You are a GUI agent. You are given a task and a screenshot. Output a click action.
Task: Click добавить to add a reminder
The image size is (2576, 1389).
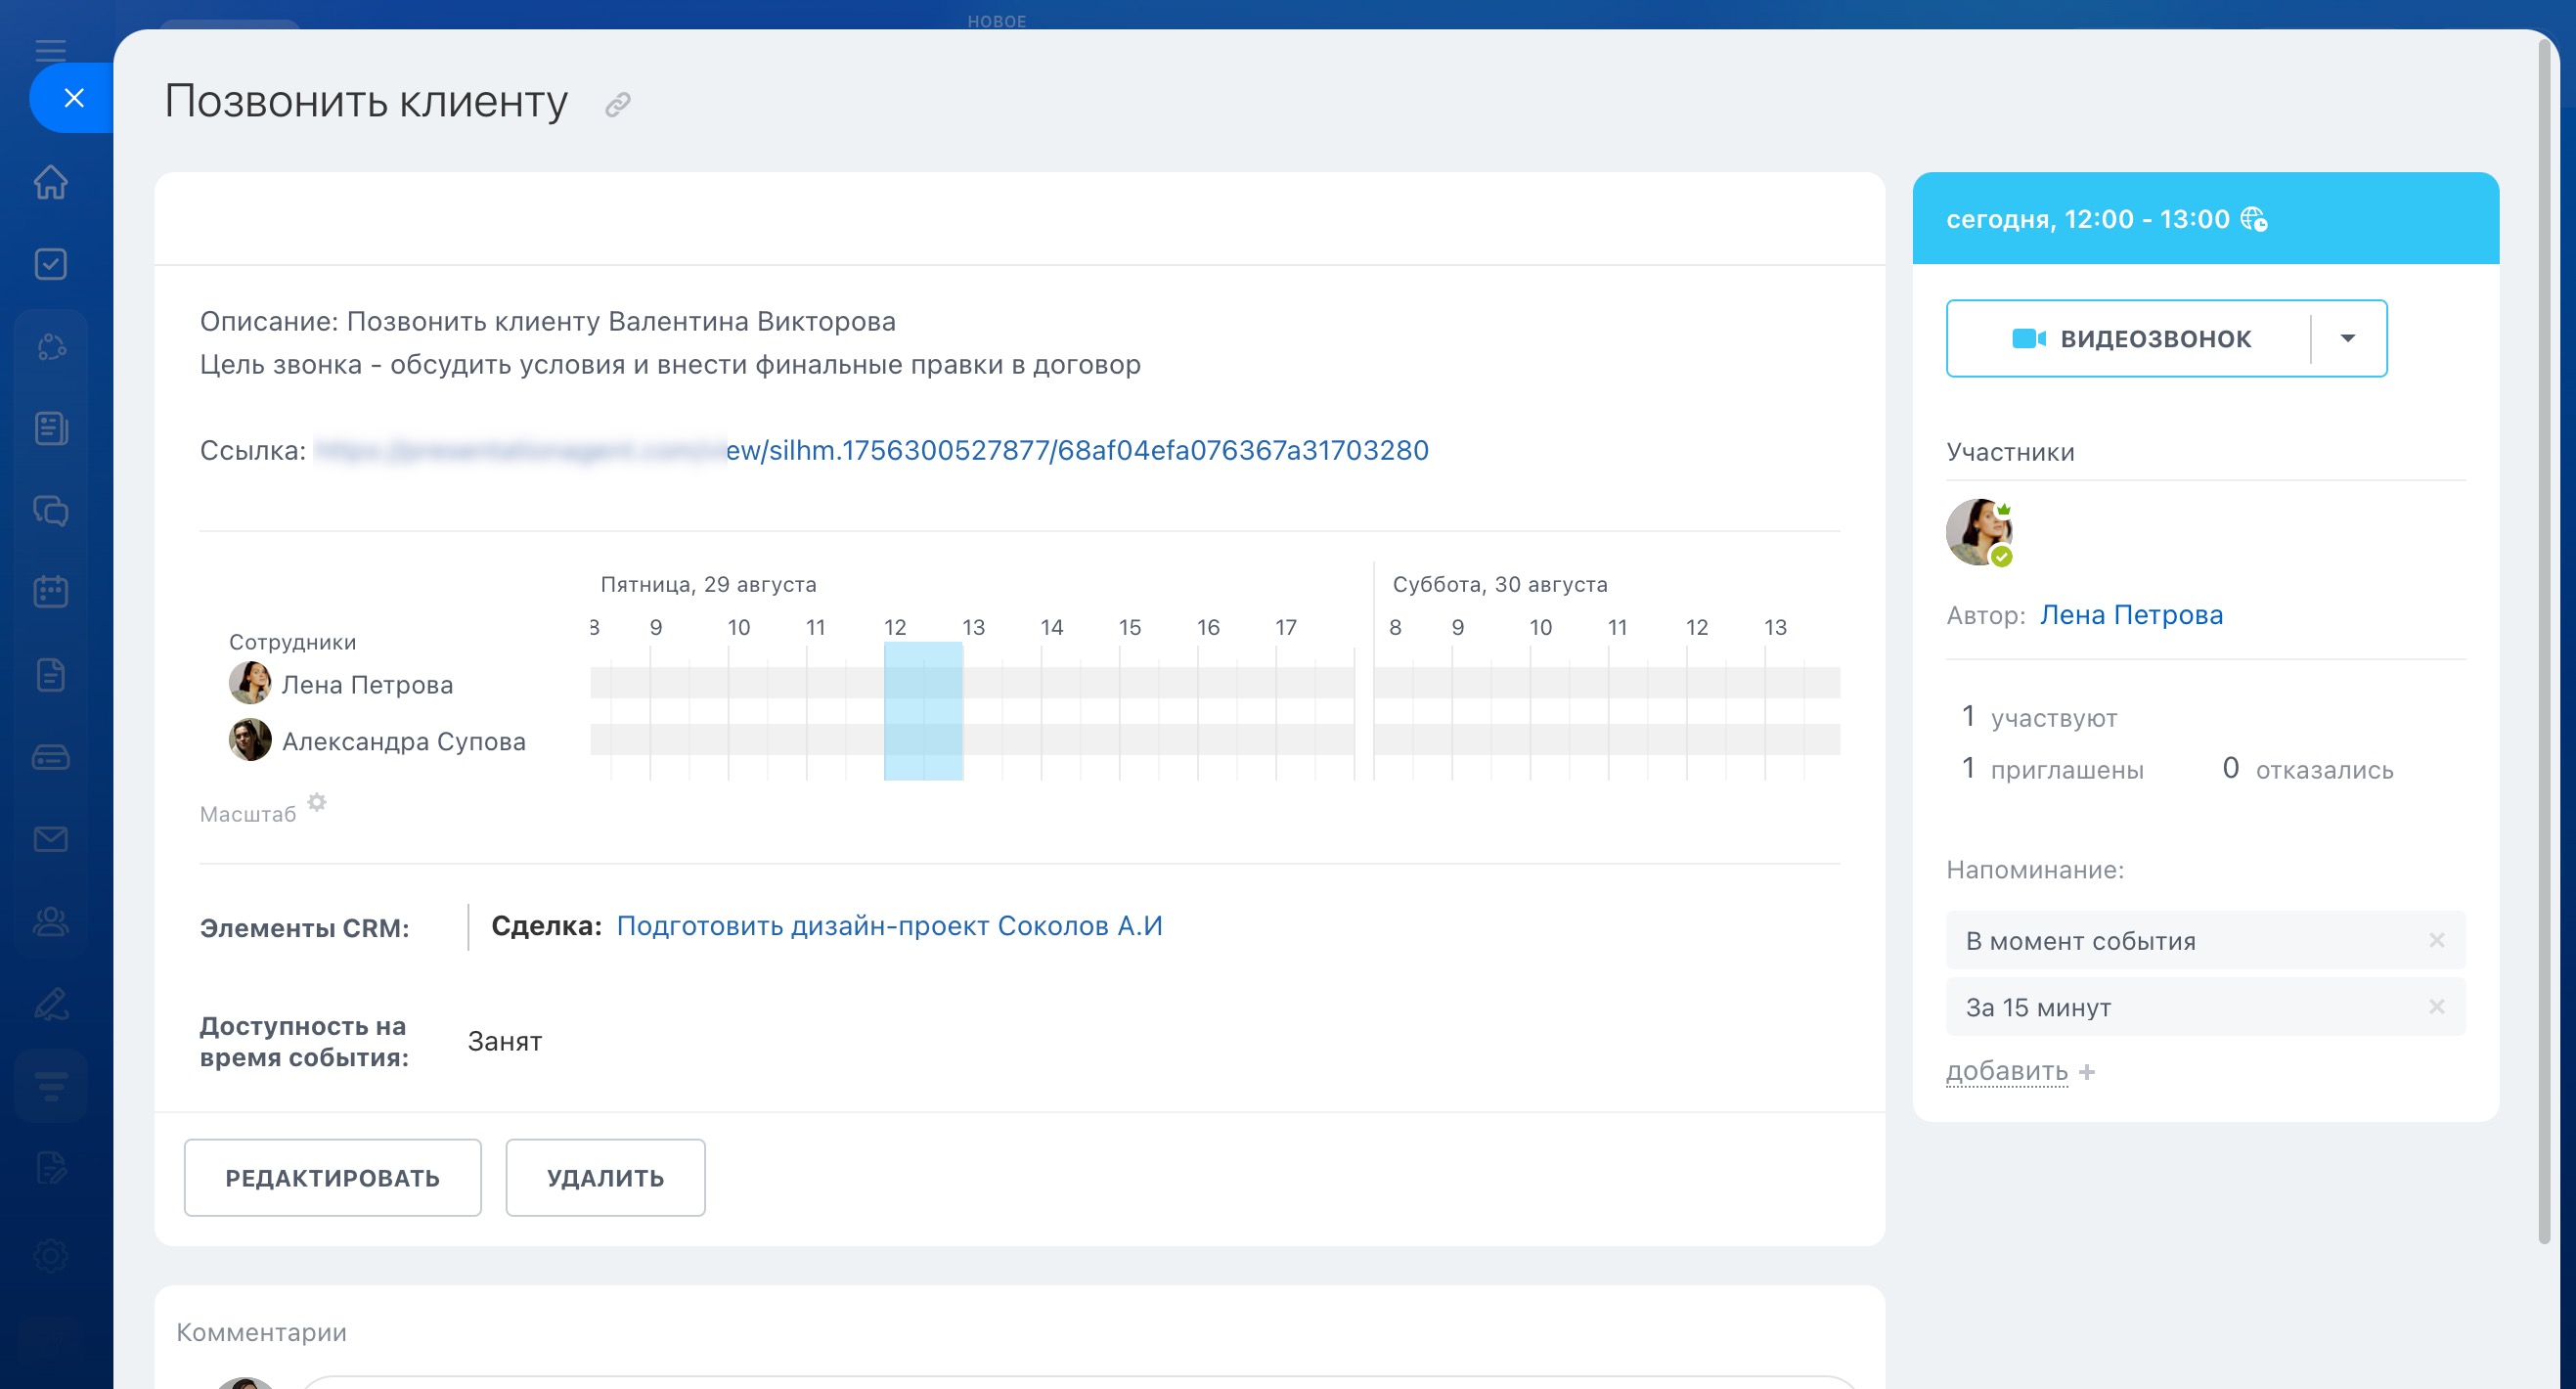[x=2006, y=1072]
